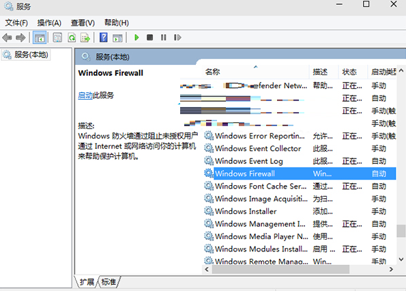This screenshot has height=291, width=406.
Task: Select the Windows Management I... name
Action: 260,224
